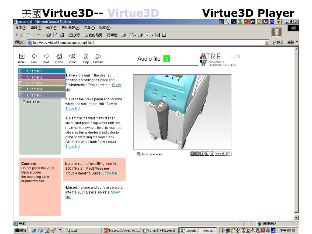Open IE Search (搜尋) toolbar button

74,35
